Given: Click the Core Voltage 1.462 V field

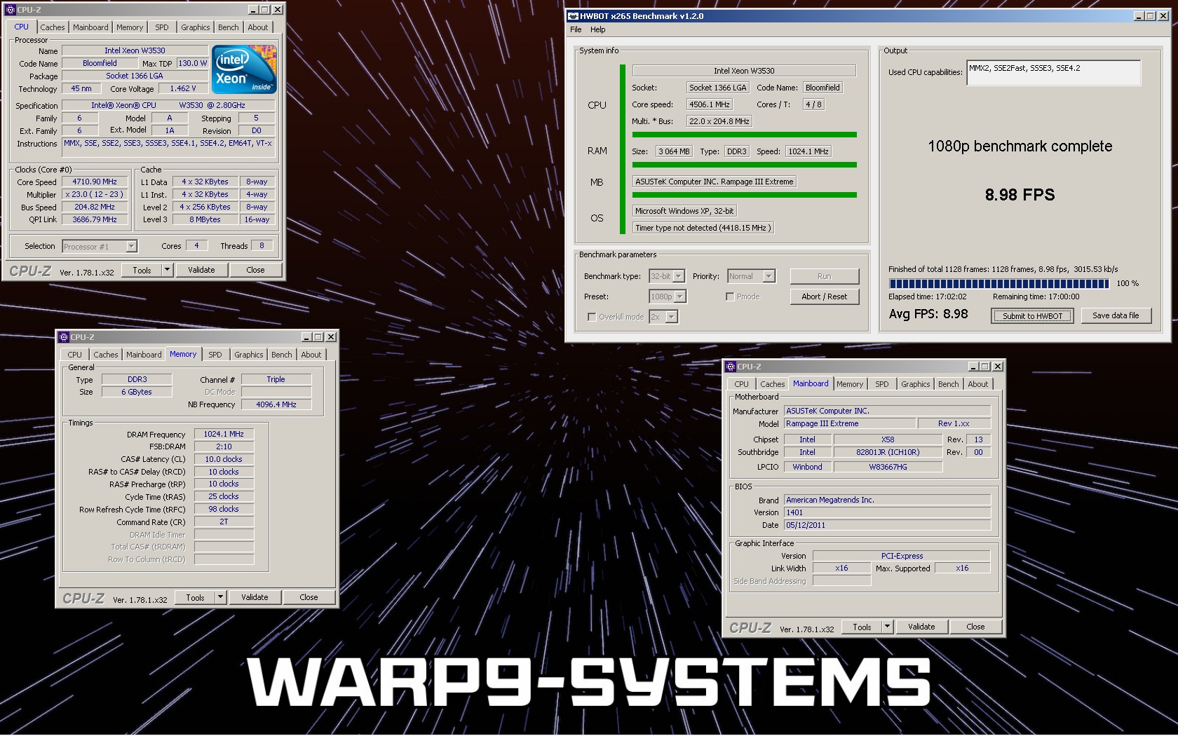Looking at the screenshot, I should [183, 88].
